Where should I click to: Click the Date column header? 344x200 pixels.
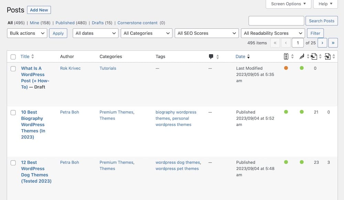[x=240, y=56]
